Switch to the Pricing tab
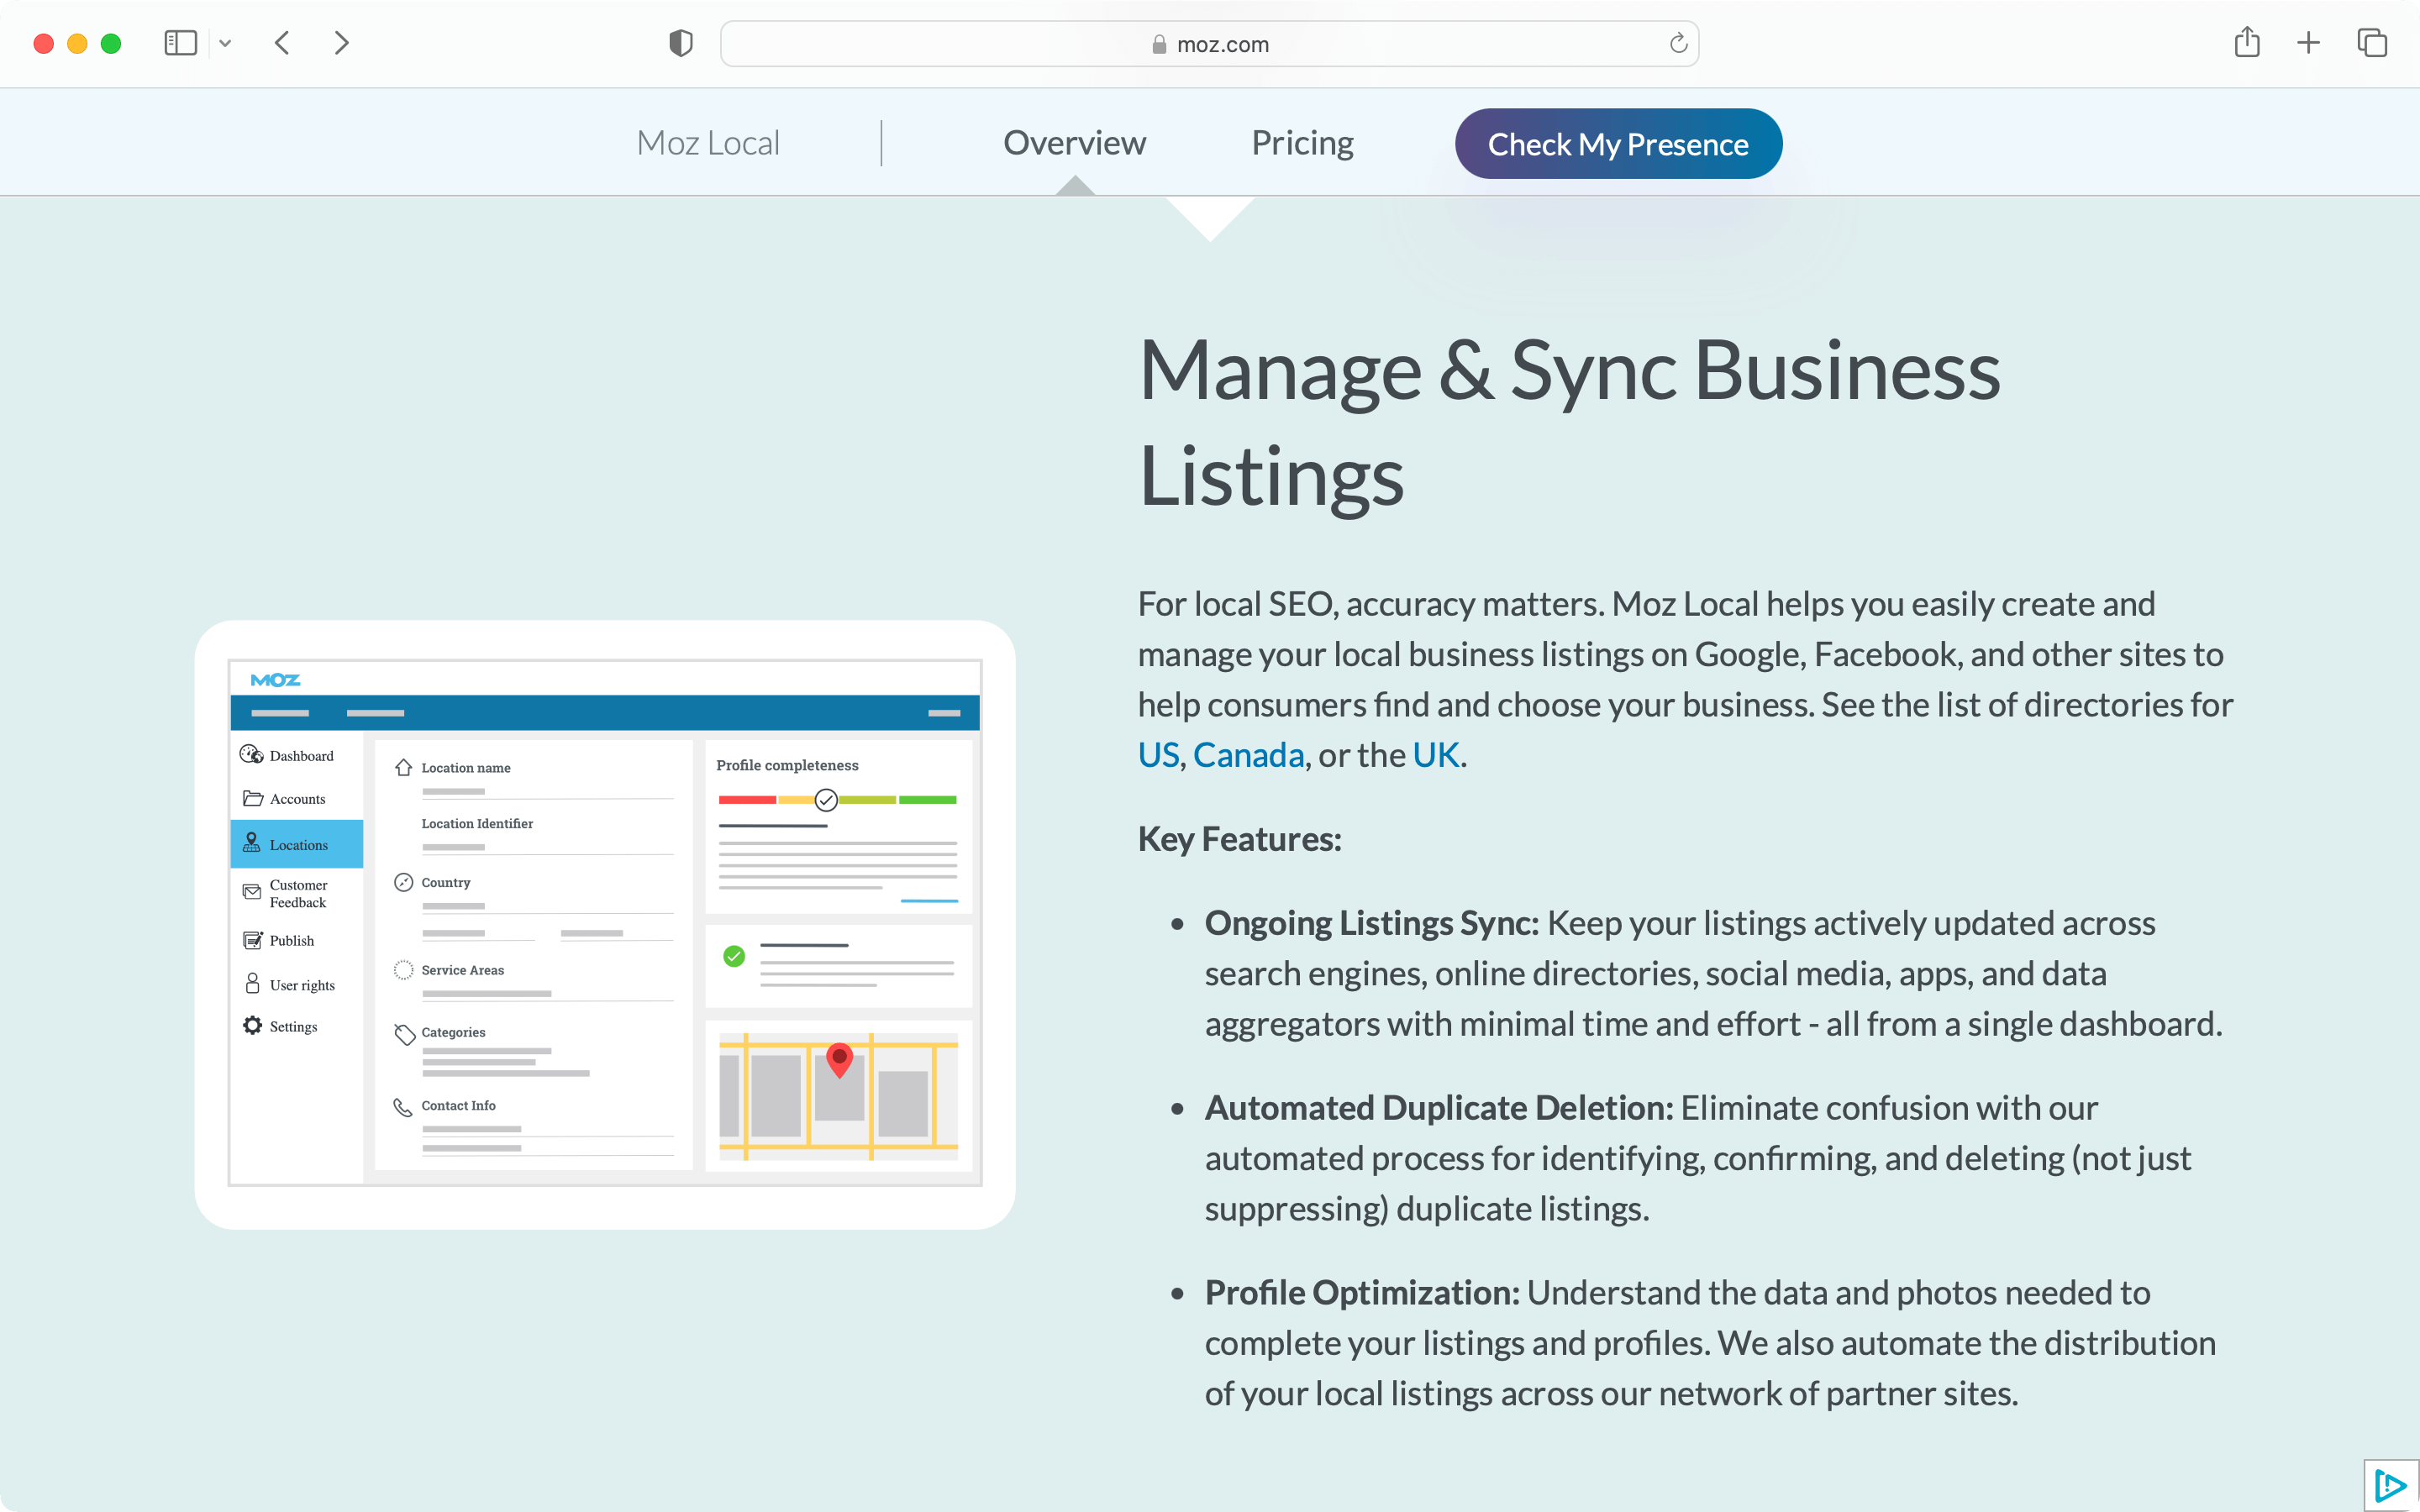2420x1512 pixels. coord(1302,143)
